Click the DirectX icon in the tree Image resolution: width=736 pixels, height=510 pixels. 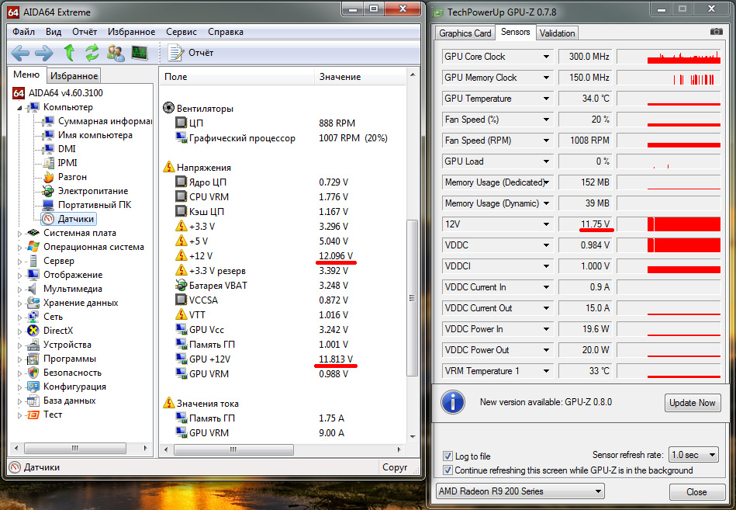click(33, 331)
